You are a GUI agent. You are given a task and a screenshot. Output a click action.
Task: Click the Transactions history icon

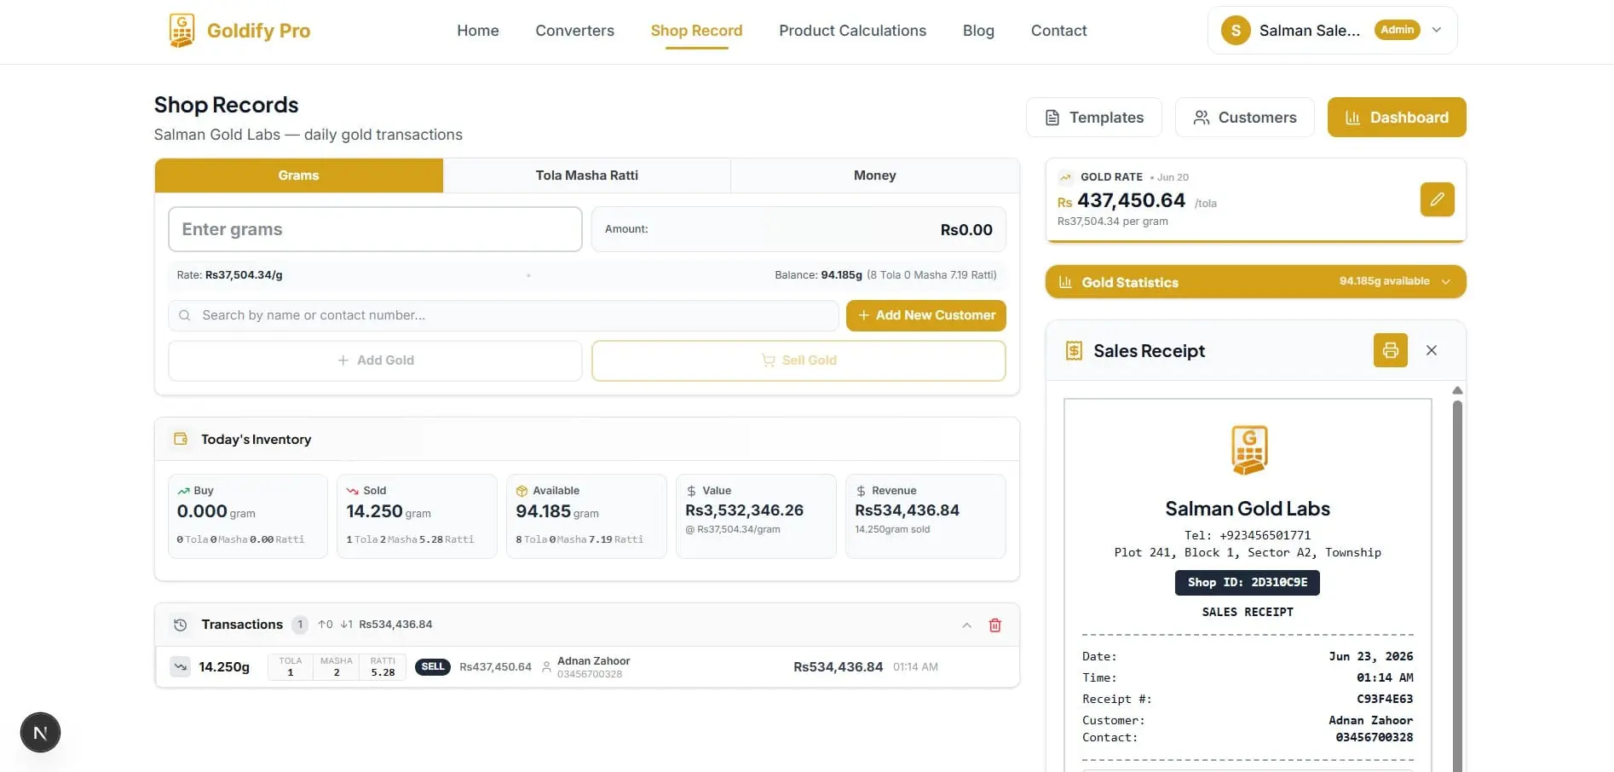click(x=181, y=625)
